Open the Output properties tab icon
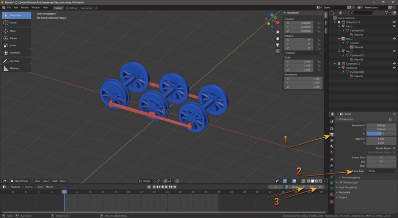 click(x=332, y=136)
